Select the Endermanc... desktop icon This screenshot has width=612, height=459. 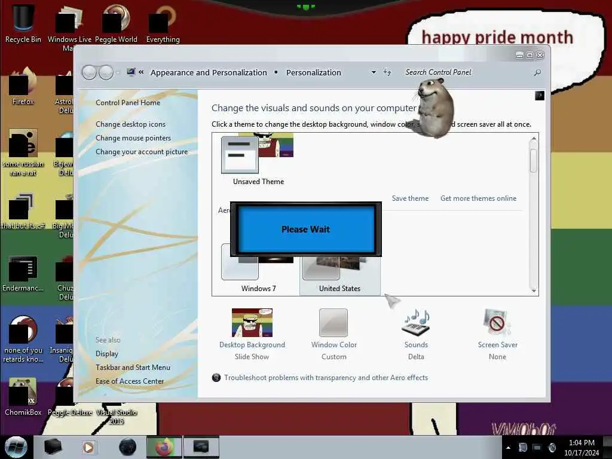(x=23, y=273)
